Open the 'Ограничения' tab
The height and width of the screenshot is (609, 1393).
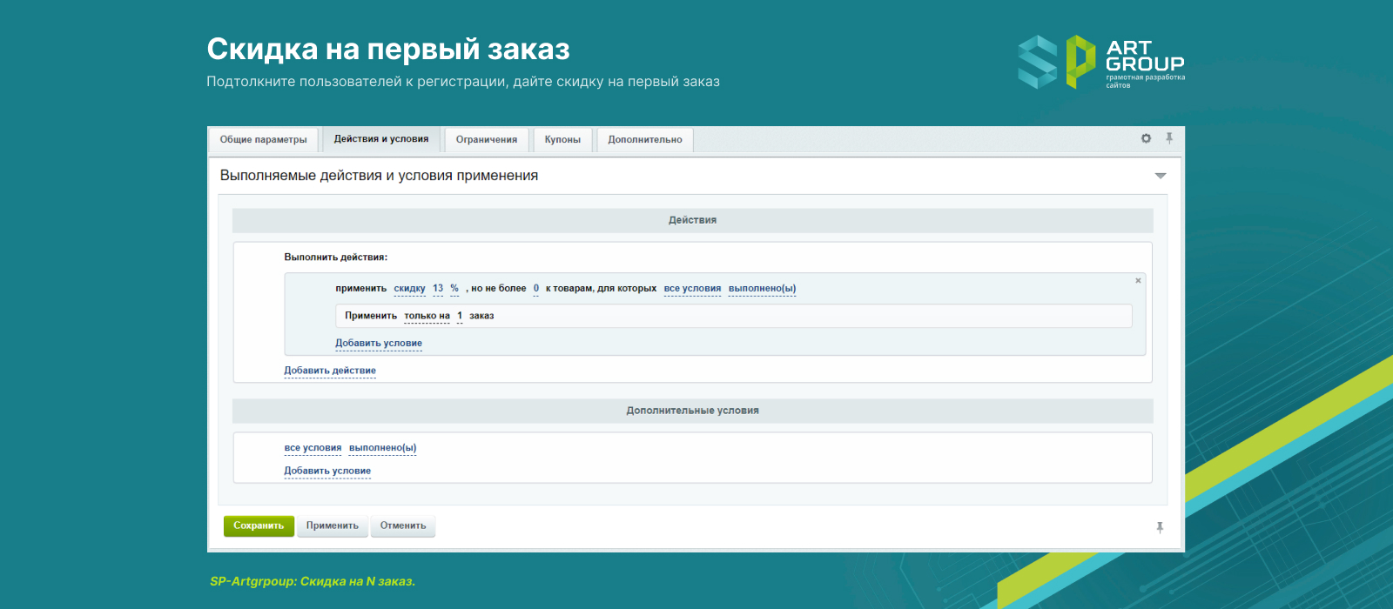point(486,140)
